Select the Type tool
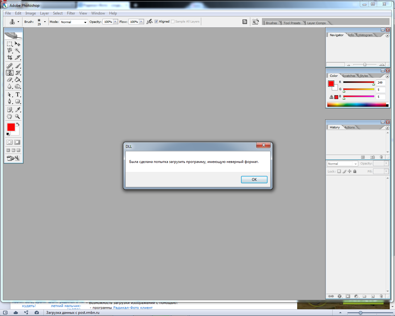 pos(18,94)
